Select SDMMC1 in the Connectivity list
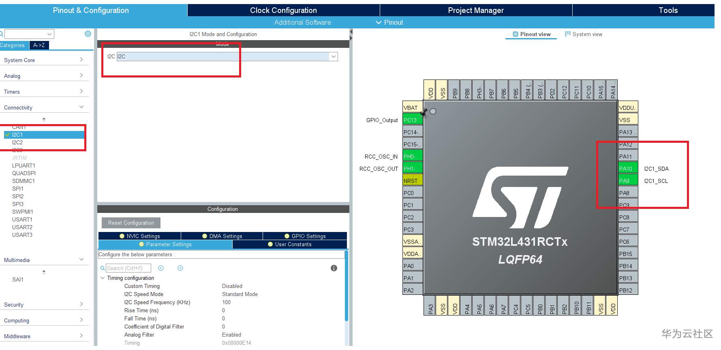This screenshot has height=350, width=721. point(24,181)
